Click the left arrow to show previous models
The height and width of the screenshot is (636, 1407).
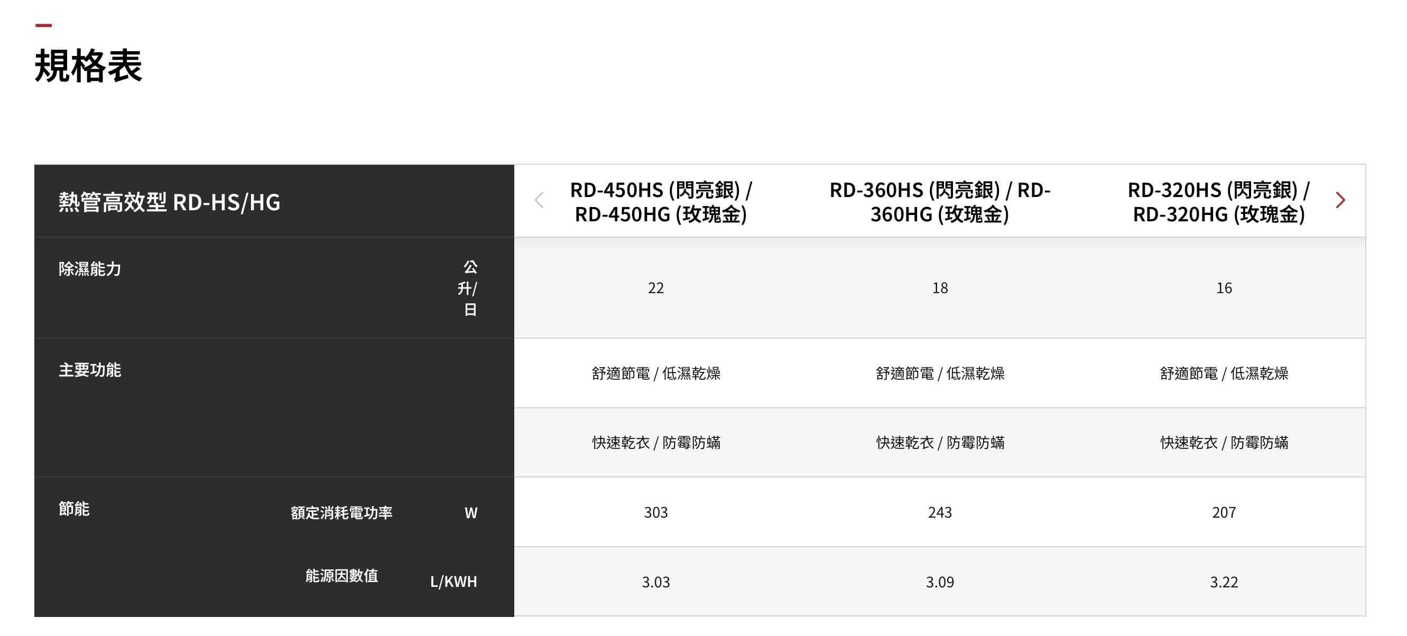(539, 200)
